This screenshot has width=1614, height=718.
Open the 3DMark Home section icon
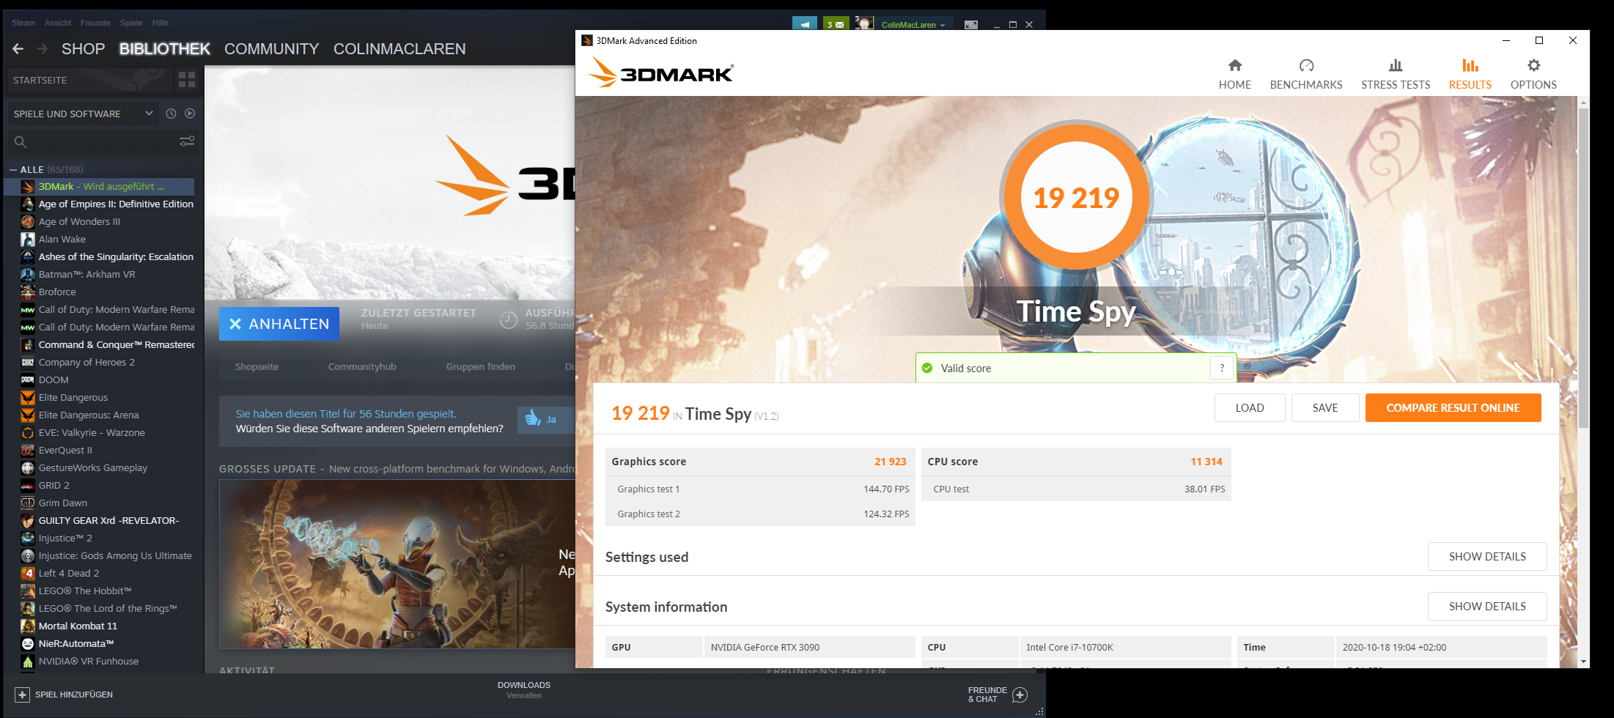[x=1235, y=65]
